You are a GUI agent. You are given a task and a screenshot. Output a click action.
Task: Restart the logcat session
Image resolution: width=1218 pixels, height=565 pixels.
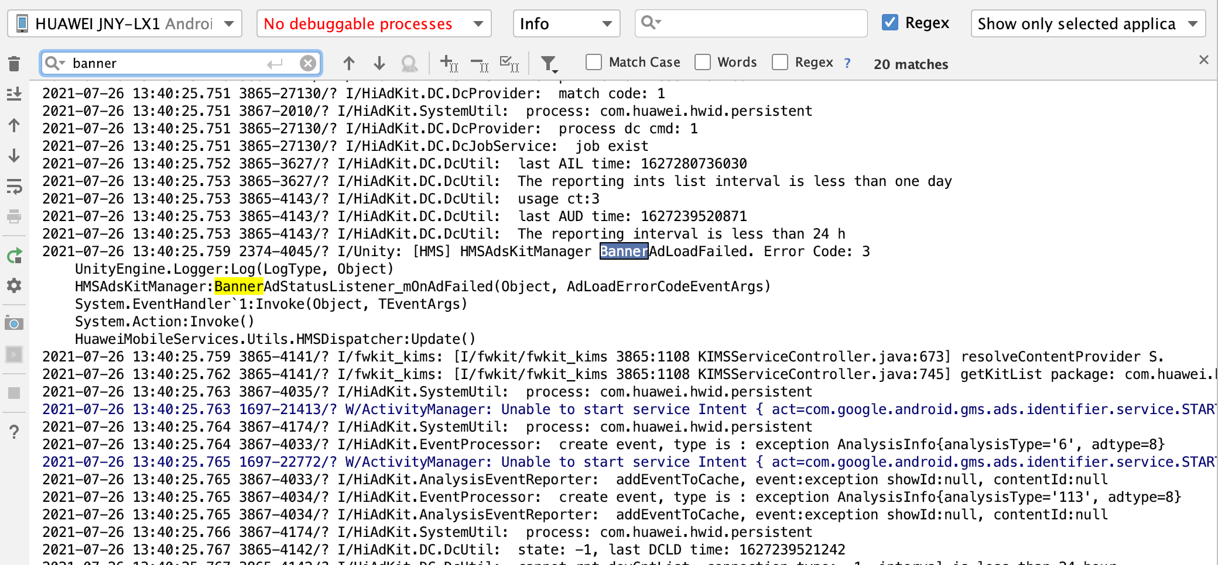14,256
